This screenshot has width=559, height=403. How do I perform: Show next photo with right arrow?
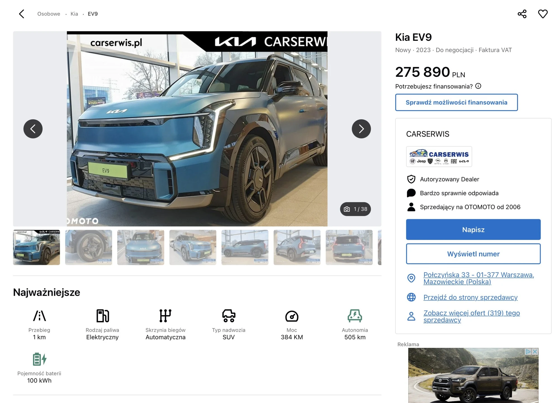[361, 129]
